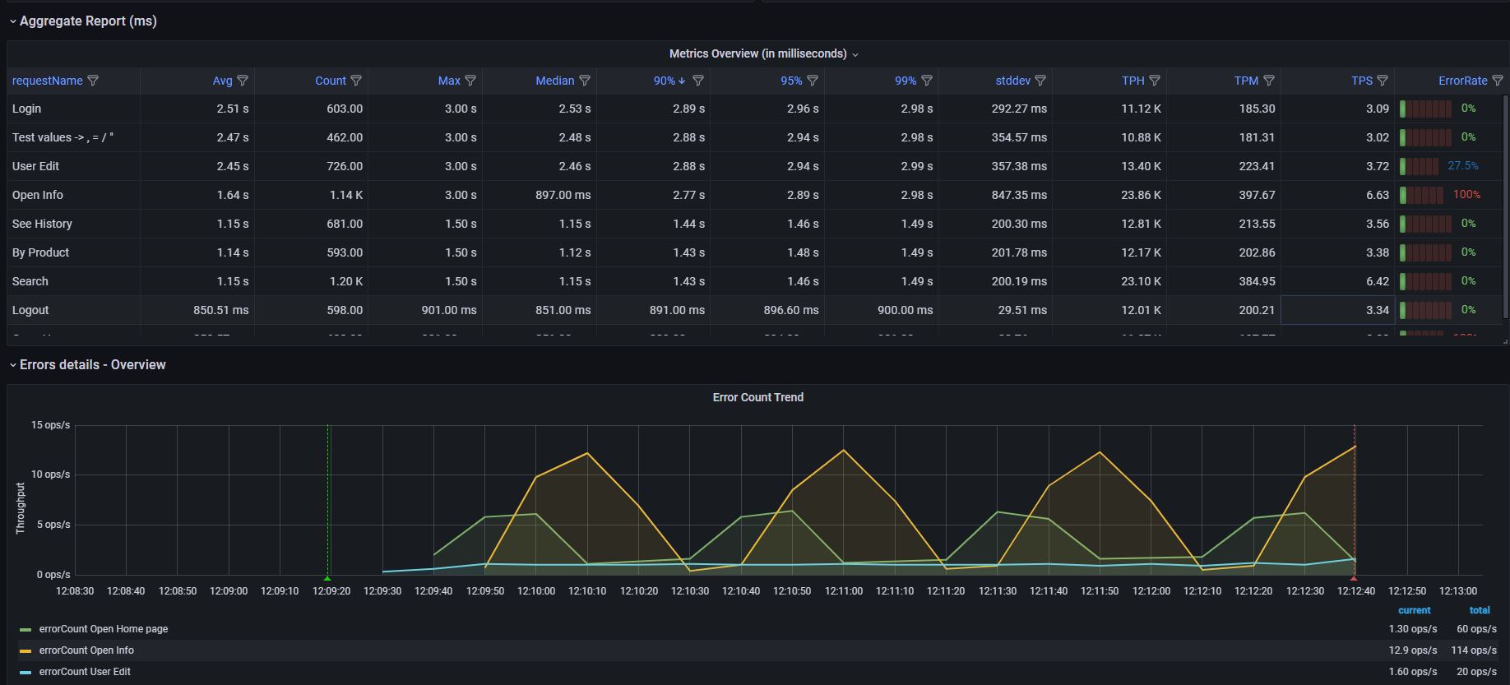Screen dimensions: 1510x685
Task: Click the Metrics table vertical scrollbar
Action: pos(1505,206)
